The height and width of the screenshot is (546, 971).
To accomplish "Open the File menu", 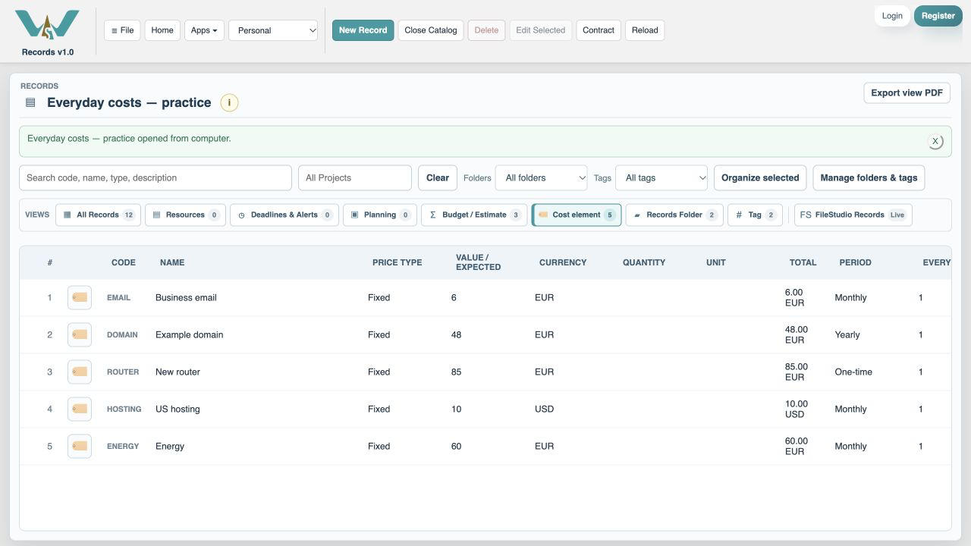I will pos(122,30).
